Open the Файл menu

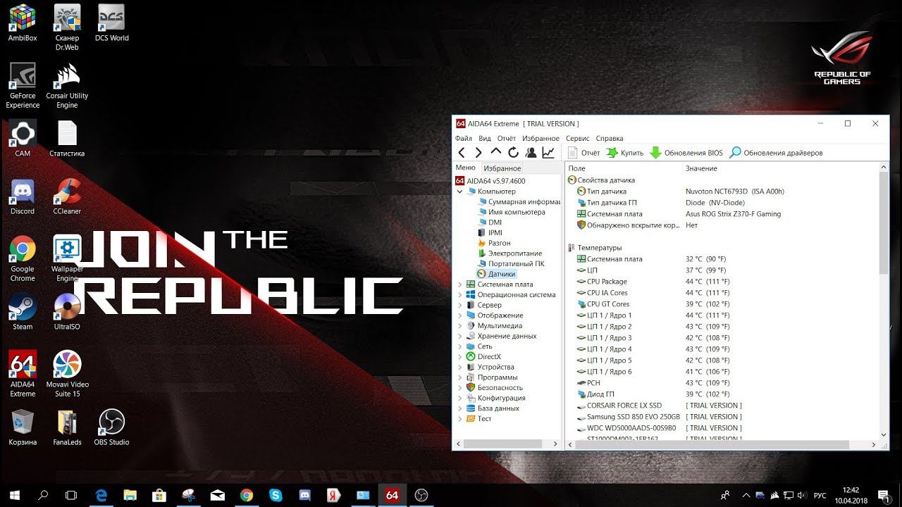463,139
